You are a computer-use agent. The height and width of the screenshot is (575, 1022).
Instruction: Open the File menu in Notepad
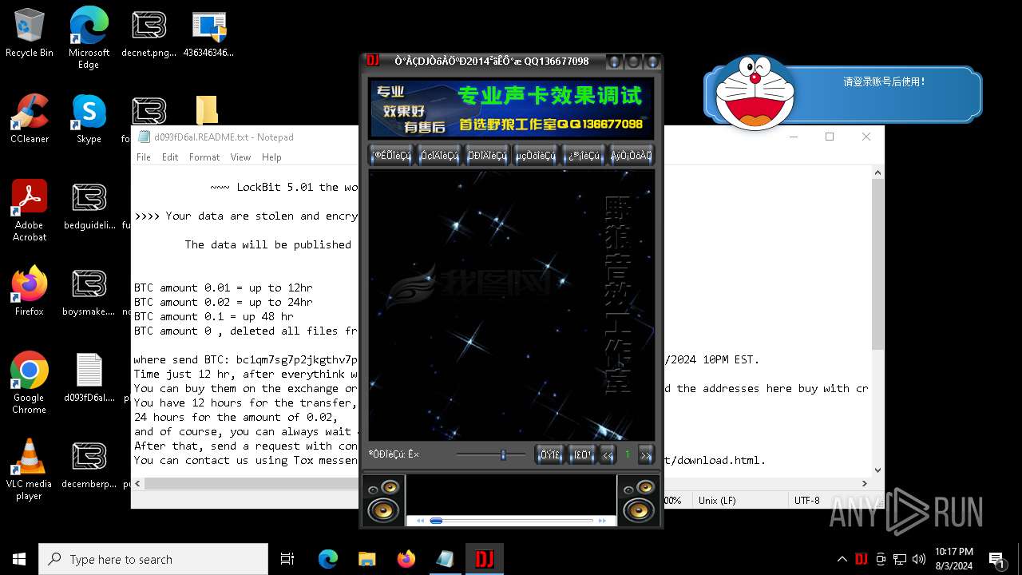point(144,157)
